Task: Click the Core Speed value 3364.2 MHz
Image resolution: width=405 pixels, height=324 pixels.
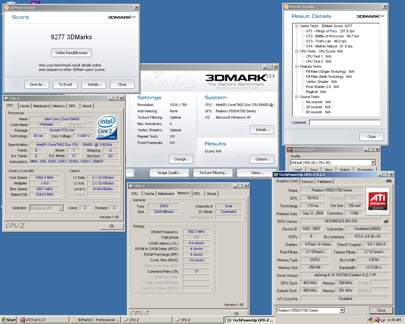Action: point(45,178)
